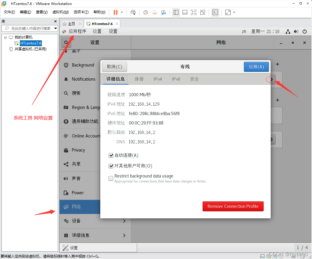Image resolution: width=312 pixels, height=259 pixels.
Task: Revert VM to previous snapshot
Action: tap(155, 12)
